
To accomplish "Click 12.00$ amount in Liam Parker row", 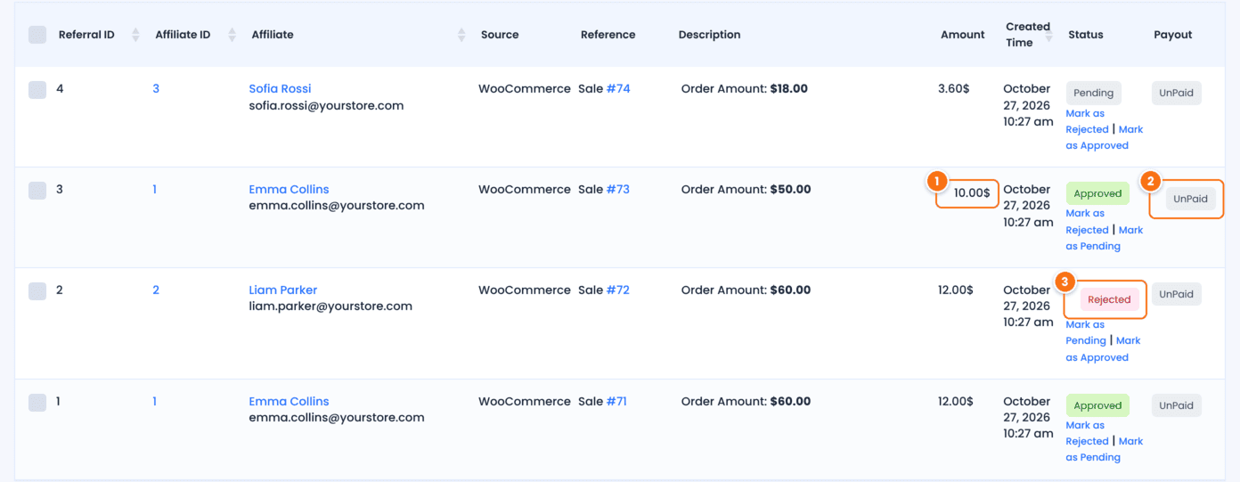I will [956, 290].
